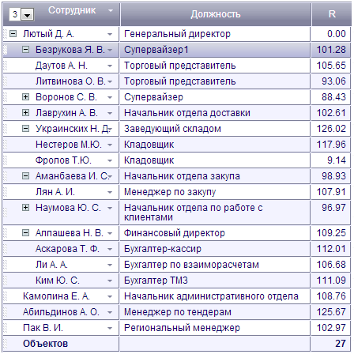Open dropdown arrow beside Ким Ю. С.
This screenshot has width=354, height=354.
tap(110, 281)
